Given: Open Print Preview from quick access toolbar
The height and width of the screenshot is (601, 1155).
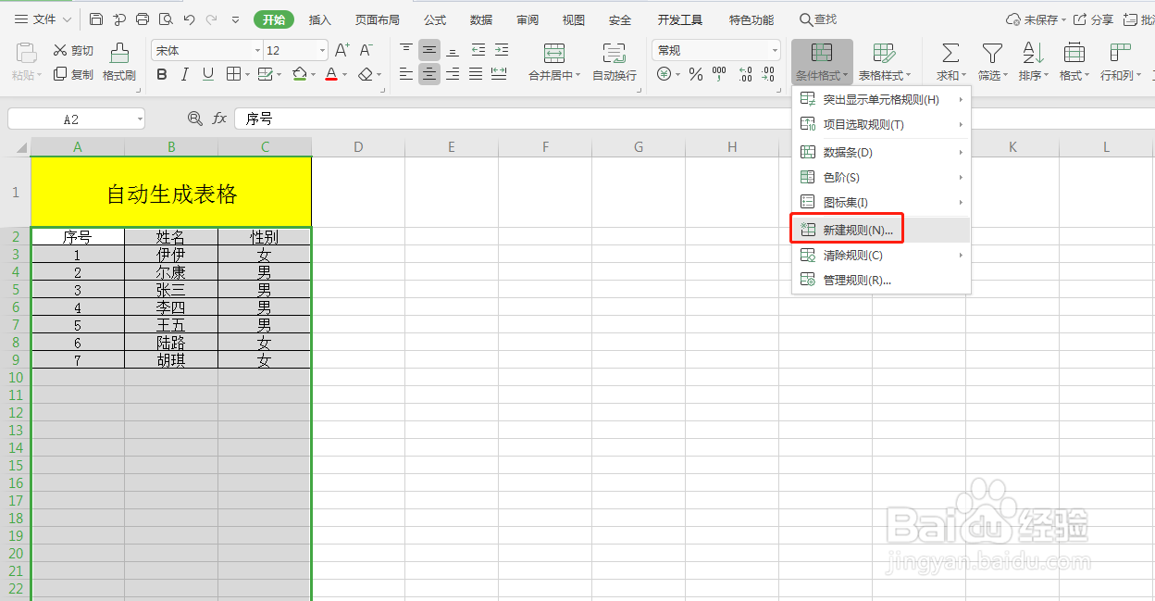Looking at the screenshot, I should 166,19.
